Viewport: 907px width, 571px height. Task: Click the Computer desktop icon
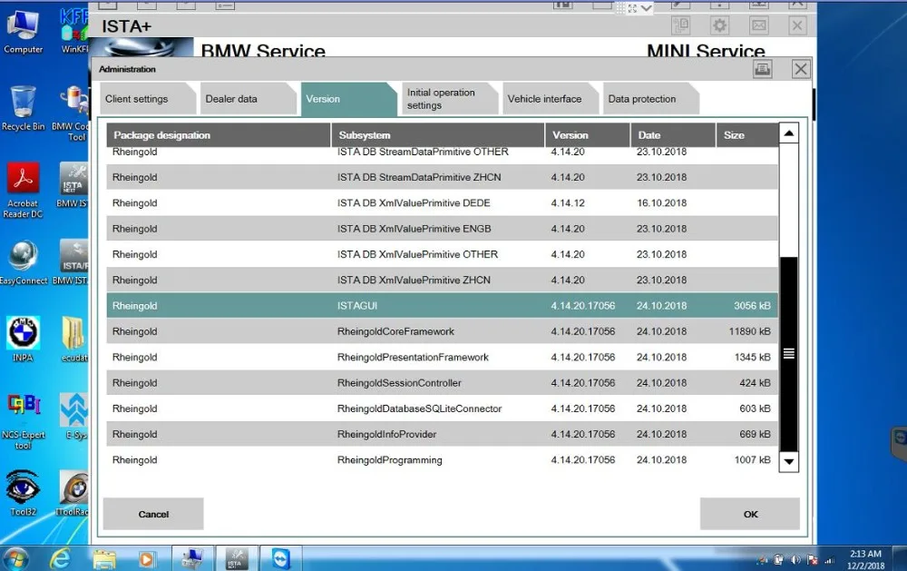point(24,32)
